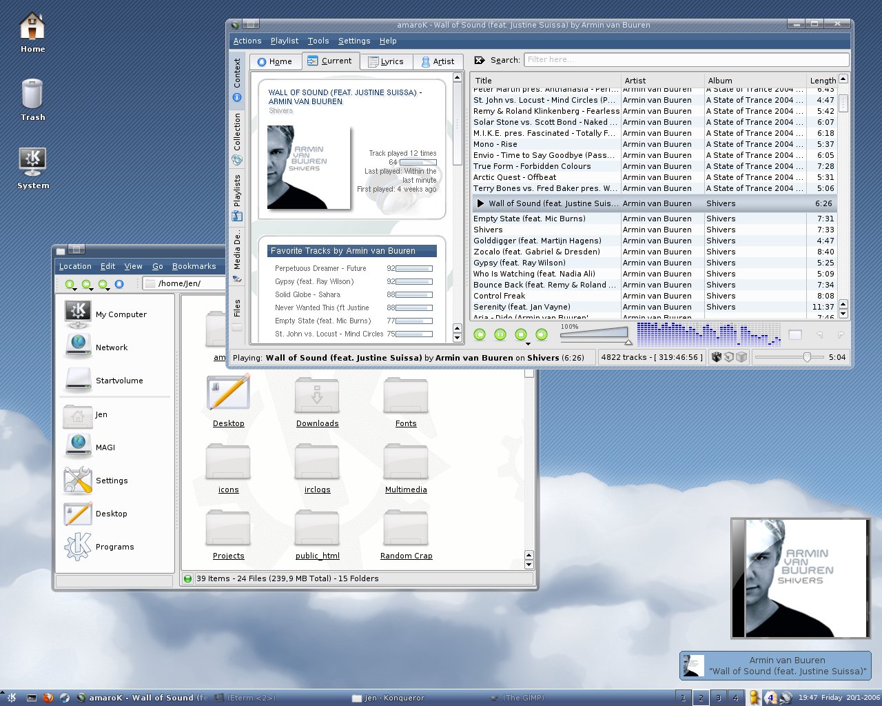Click the Forward arrow in Konqueror toolbar
Viewport: 882px width, 706px height.
(103, 284)
